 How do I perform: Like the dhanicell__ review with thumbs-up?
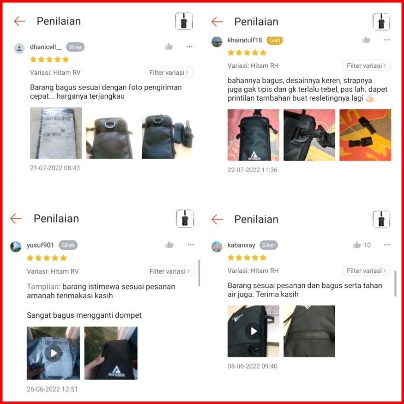[x=169, y=47]
